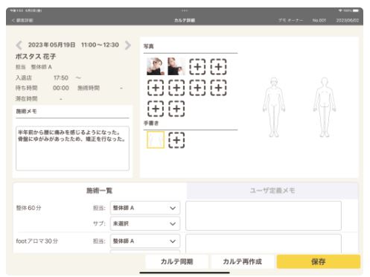Select the front body diagram

tap(274, 107)
